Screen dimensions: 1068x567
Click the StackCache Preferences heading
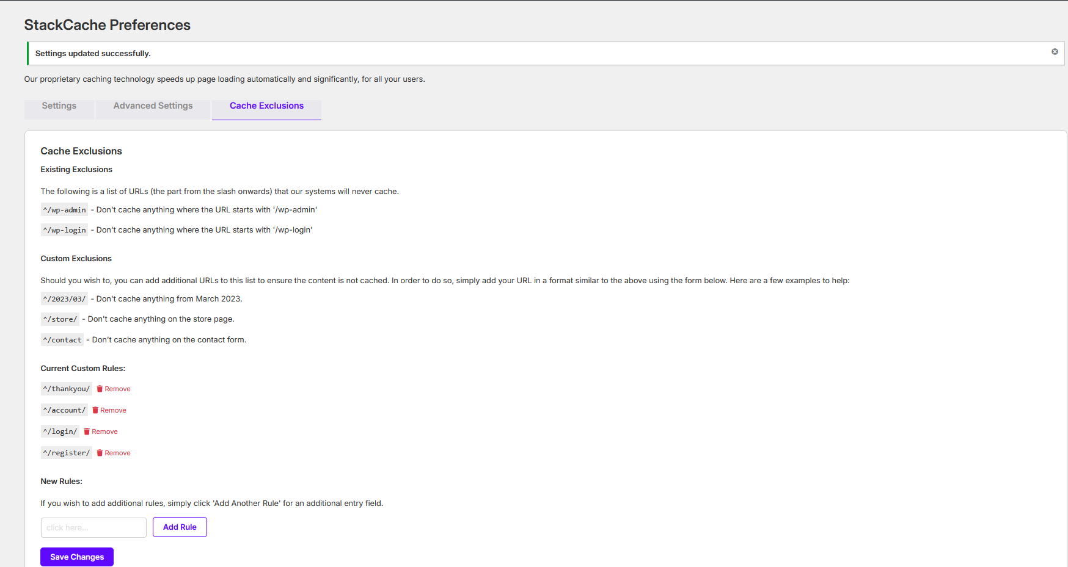pyautogui.click(x=108, y=25)
